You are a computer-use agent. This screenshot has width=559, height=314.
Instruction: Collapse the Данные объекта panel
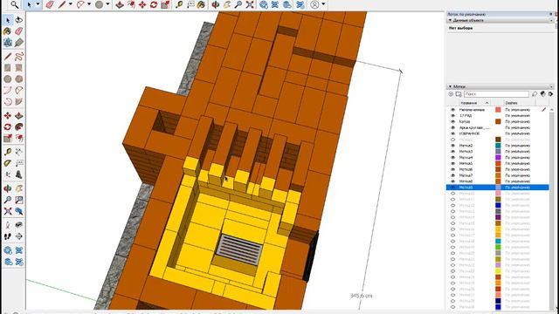pos(451,20)
